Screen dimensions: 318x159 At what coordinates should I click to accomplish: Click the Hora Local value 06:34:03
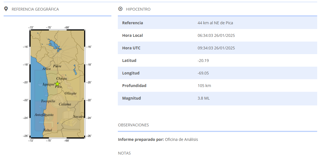(216, 35)
